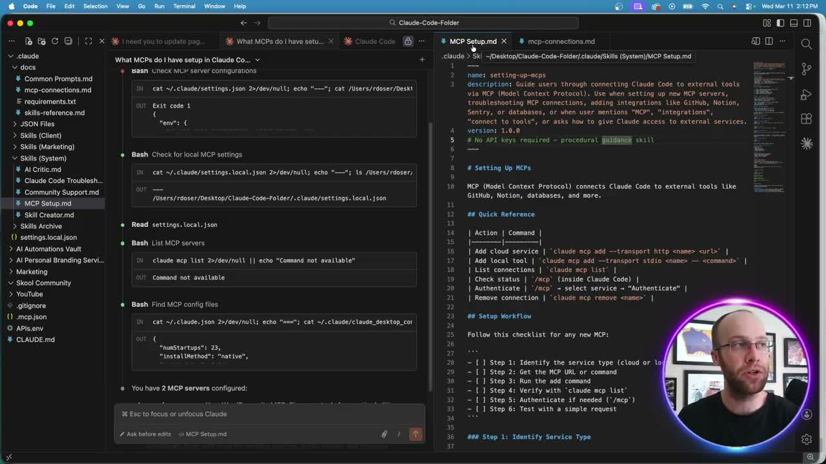Expand the Skills (Marketing) folder

tap(46, 147)
